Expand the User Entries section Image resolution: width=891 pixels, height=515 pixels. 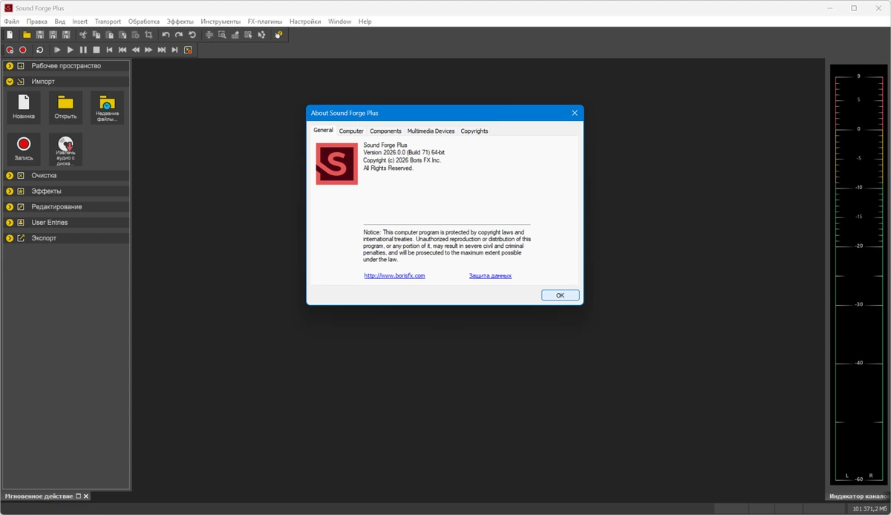(x=10, y=223)
